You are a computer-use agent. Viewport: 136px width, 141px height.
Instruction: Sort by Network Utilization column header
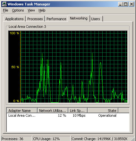click(x=53, y=111)
